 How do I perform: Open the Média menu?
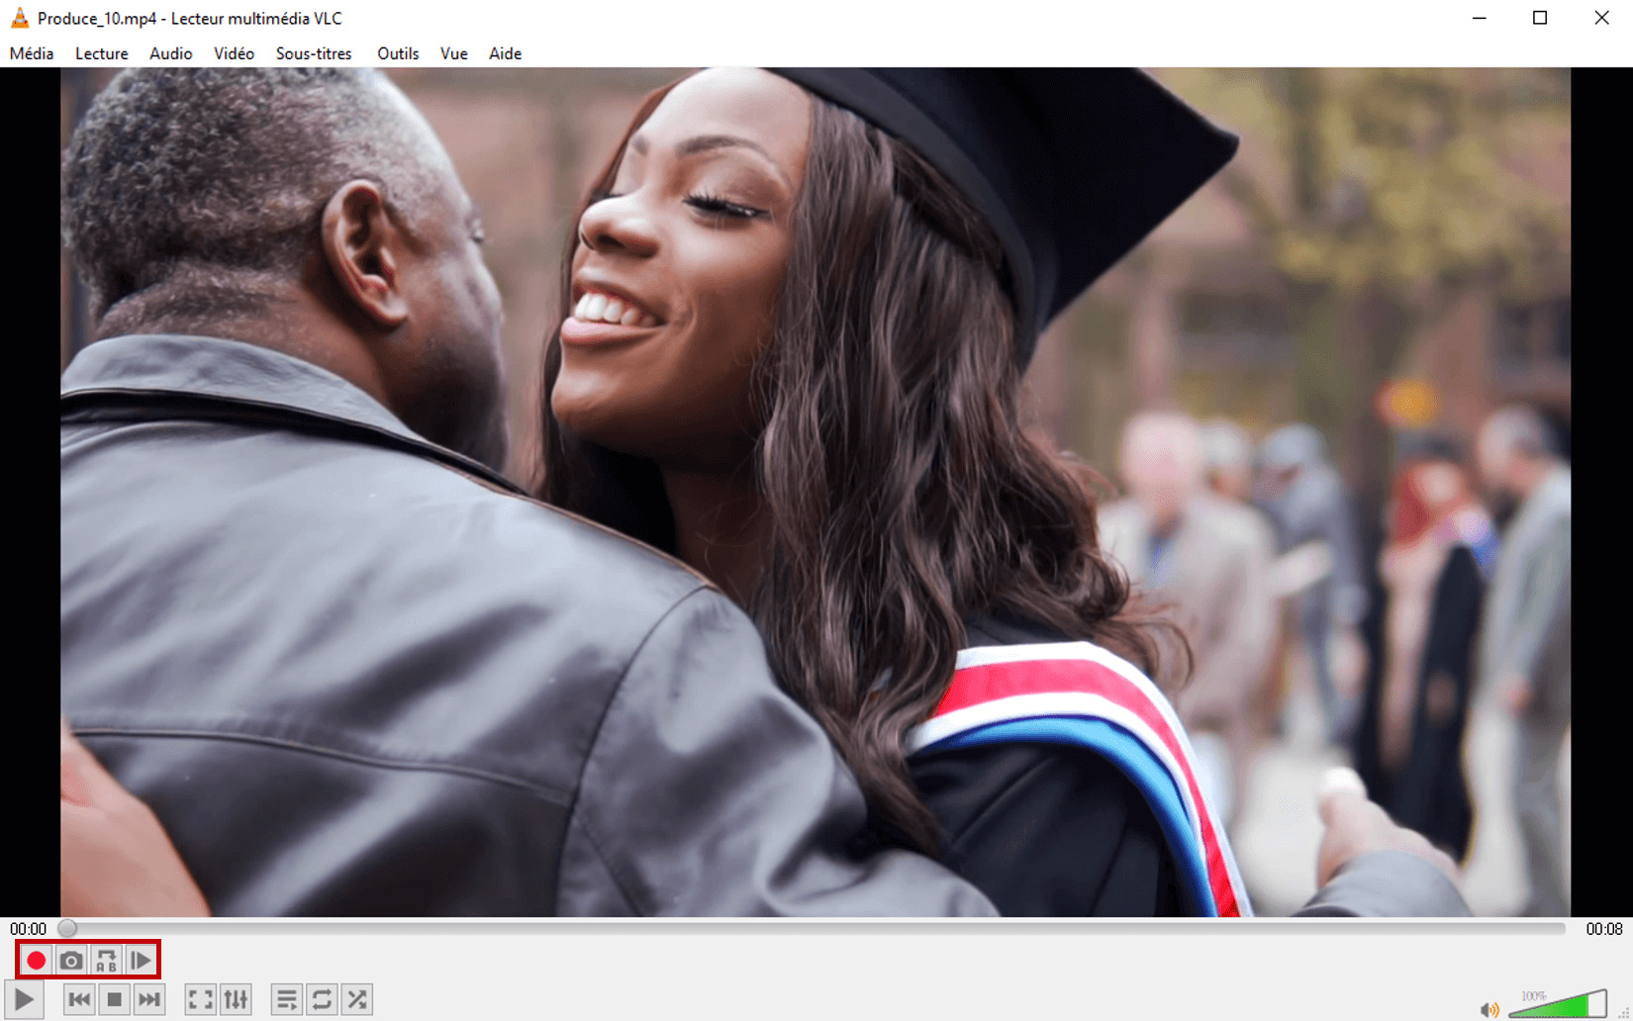[x=31, y=53]
